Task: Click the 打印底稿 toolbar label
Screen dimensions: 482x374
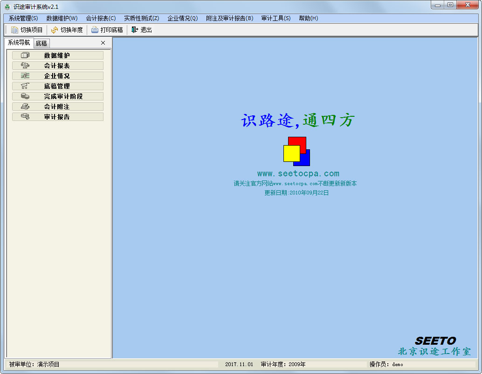Action: (111, 30)
